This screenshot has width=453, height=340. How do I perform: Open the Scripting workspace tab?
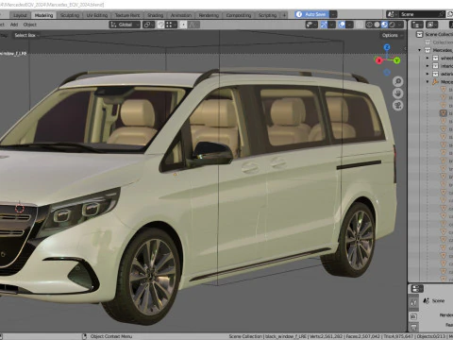coord(267,15)
